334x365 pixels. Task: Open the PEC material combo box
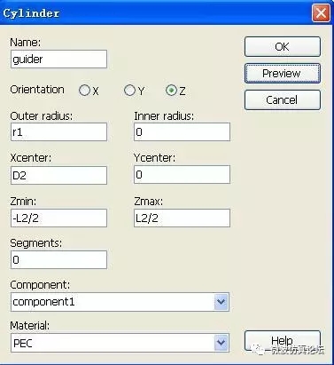120,343
